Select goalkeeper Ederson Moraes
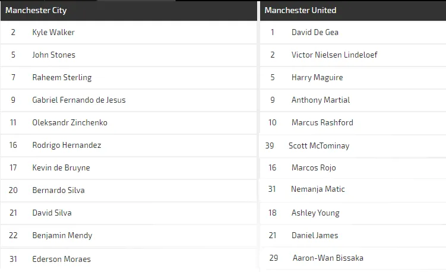Viewport: 446px width, 272px height. coord(62,259)
